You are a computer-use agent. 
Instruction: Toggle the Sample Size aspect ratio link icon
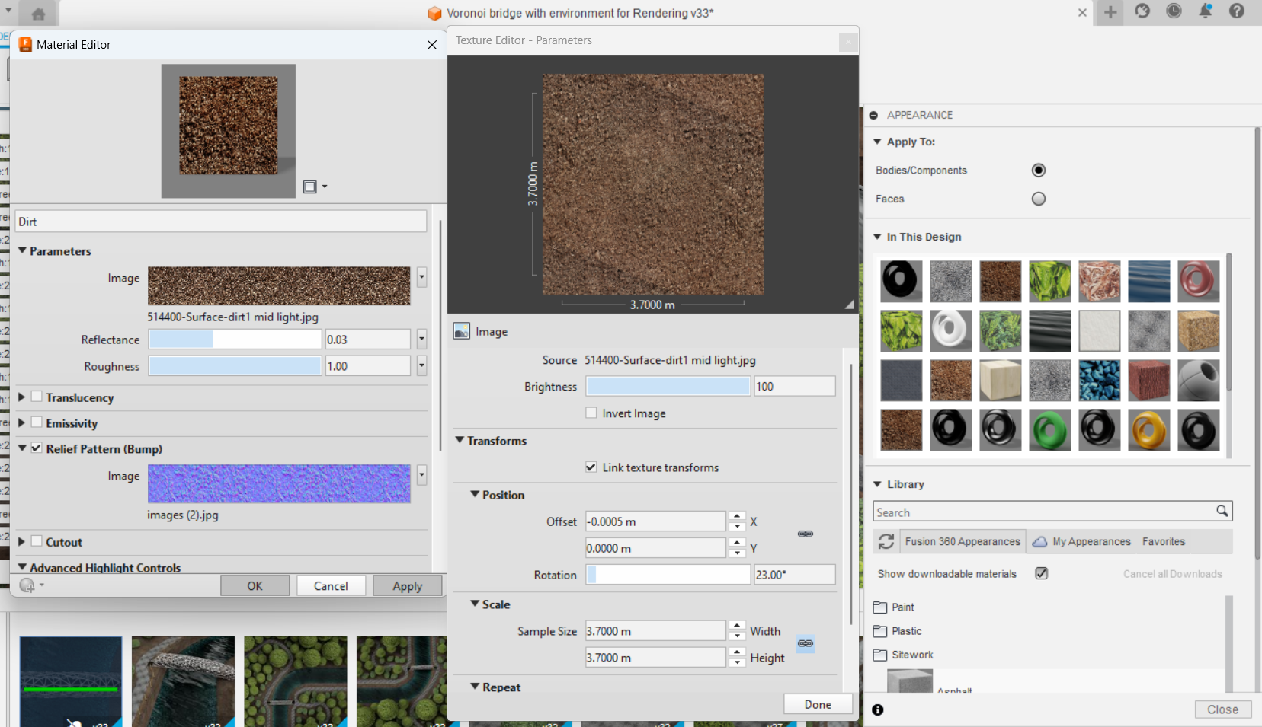[x=805, y=644]
